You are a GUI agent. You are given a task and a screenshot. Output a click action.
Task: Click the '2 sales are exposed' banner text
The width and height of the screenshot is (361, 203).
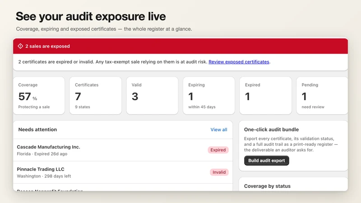click(47, 46)
